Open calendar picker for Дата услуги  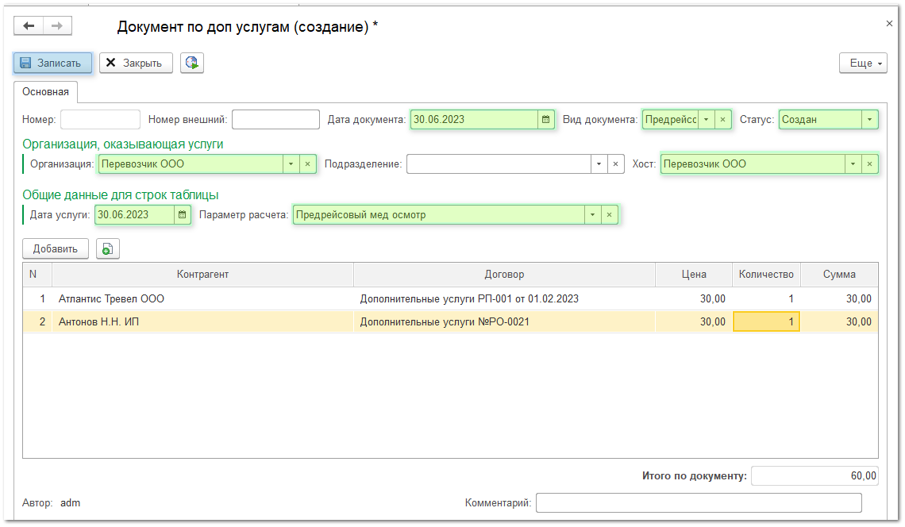[x=182, y=215]
